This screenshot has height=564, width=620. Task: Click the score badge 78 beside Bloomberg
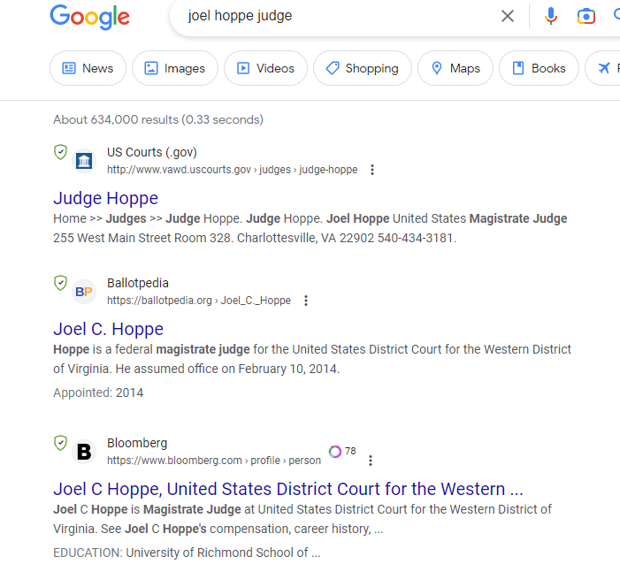click(342, 451)
